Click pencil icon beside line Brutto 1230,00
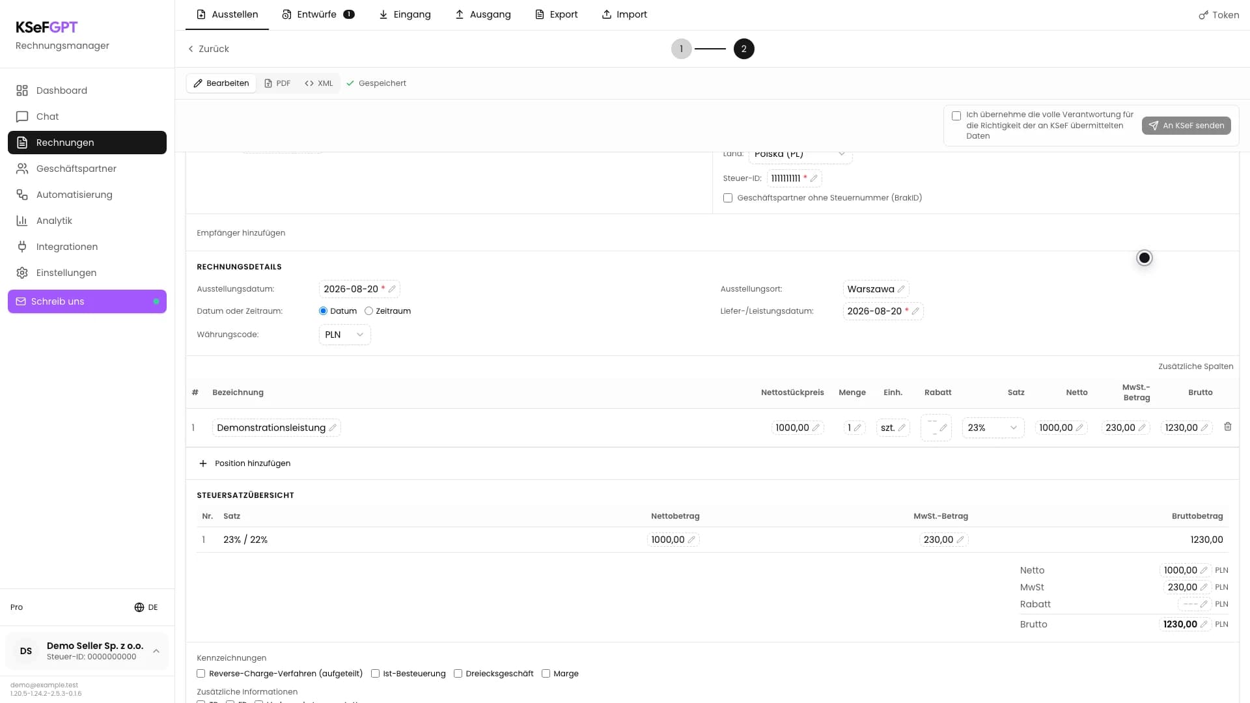Viewport: 1250px width, 703px height. coord(1204,428)
